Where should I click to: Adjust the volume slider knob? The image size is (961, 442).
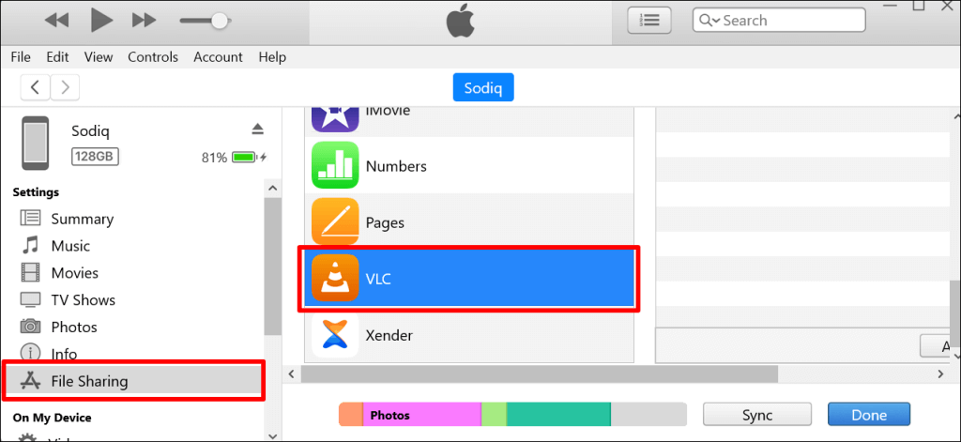point(220,20)
